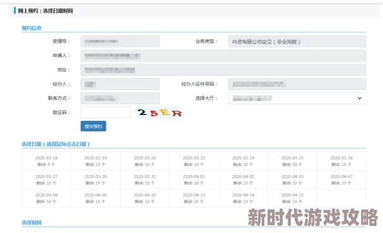This screenshot has width=383, height=233.
Task: Select date 2020-03-18
Action: 46,161
